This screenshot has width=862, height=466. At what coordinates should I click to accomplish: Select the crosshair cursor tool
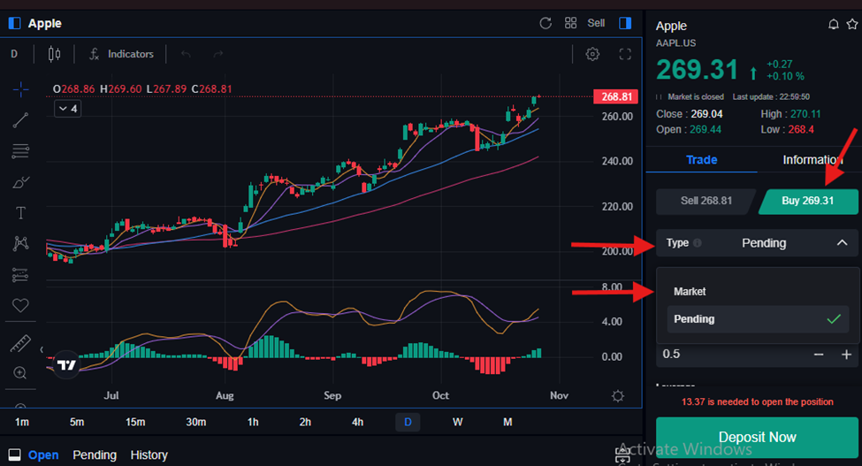tap(20, 89)
